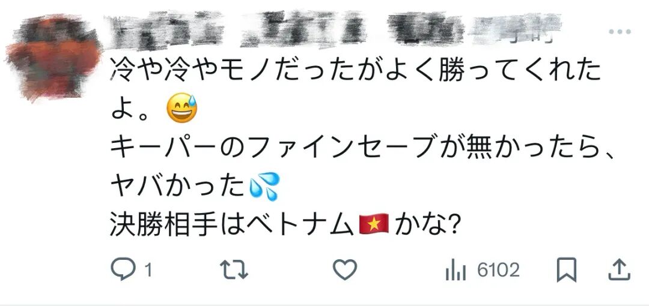Click the Vietnam flag emoji in the tweet
Viewport: 649px width, 306px height.
pos(373,224)
